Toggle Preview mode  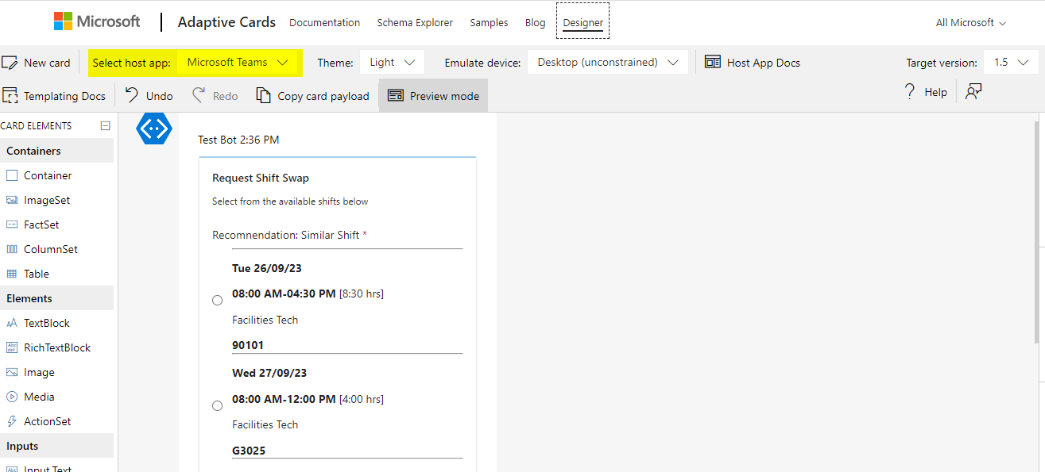point(432,95)
